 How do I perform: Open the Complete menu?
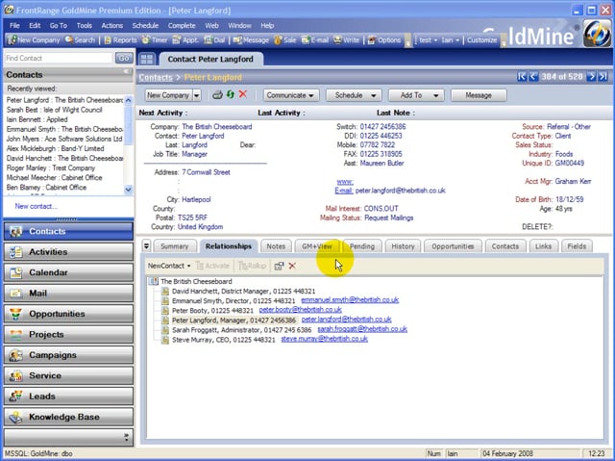[182, 26]
